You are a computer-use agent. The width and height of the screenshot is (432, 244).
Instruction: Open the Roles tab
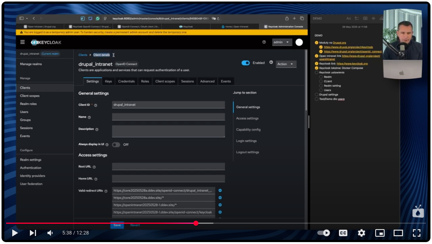(145, 81)
